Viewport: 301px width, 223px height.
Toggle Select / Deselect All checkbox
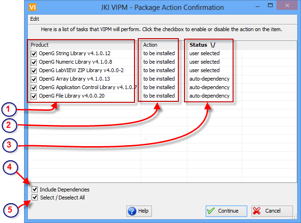point(35,198)
